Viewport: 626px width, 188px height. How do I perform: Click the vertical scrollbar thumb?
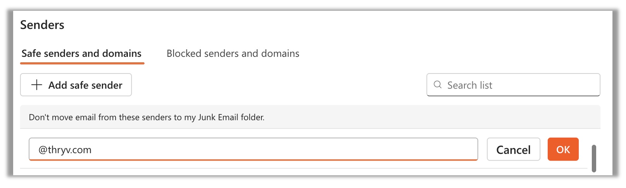[x=594, y=158]
